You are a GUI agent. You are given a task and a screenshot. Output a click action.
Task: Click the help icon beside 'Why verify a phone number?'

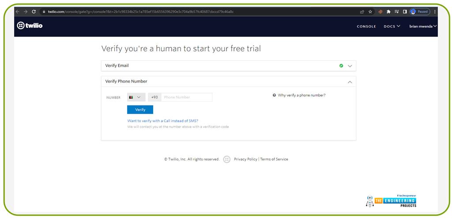(274, 95)
